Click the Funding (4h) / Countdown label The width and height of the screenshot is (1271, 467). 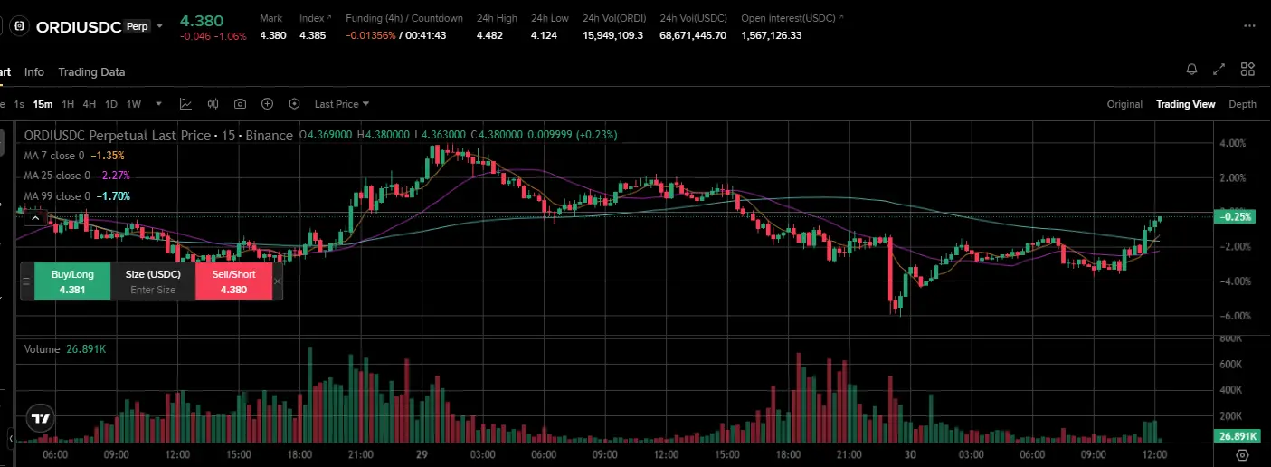tap(404, 18)
